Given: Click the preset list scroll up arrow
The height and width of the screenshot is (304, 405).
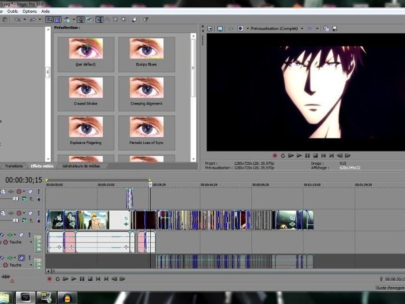Looking at the screenshot, I should pyautogui.click(x=194, y=36).
